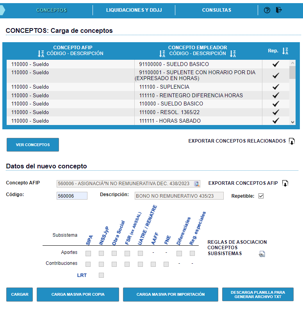The image size is (303, 309).
Task: Check Aportes INSSJyP checkbox
Action: [x=101, y=253]
